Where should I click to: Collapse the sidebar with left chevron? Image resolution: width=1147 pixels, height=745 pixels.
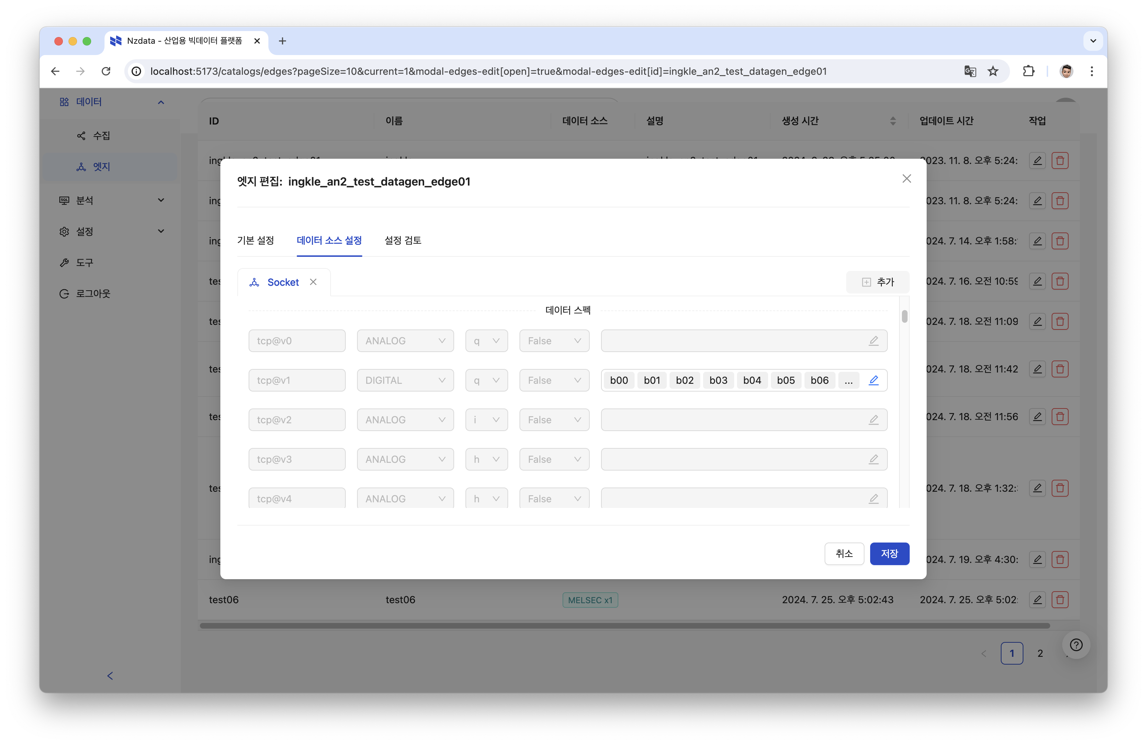tap(110, 676)
